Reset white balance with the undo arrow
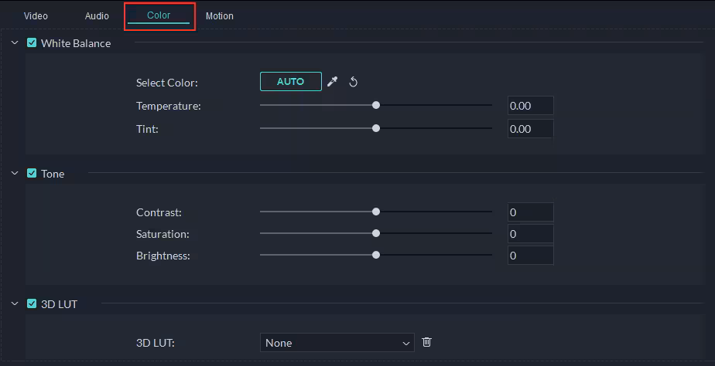Screen dimensions: 715x366 pyautogui.click(x=354, y=82)
